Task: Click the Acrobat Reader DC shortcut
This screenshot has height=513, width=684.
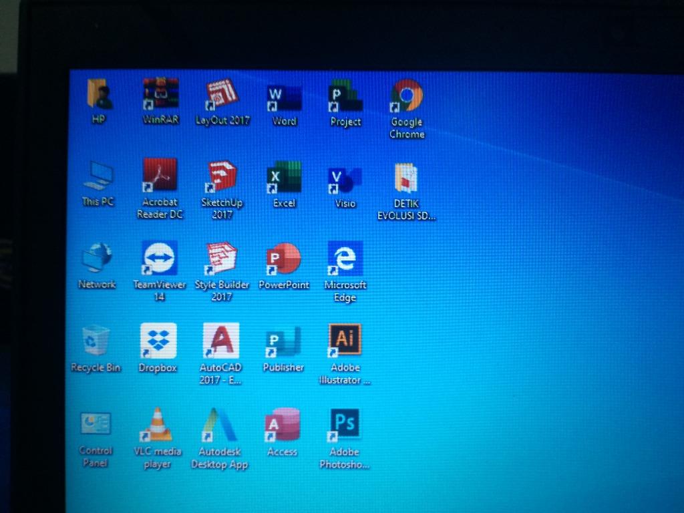Action: (160, 175)
